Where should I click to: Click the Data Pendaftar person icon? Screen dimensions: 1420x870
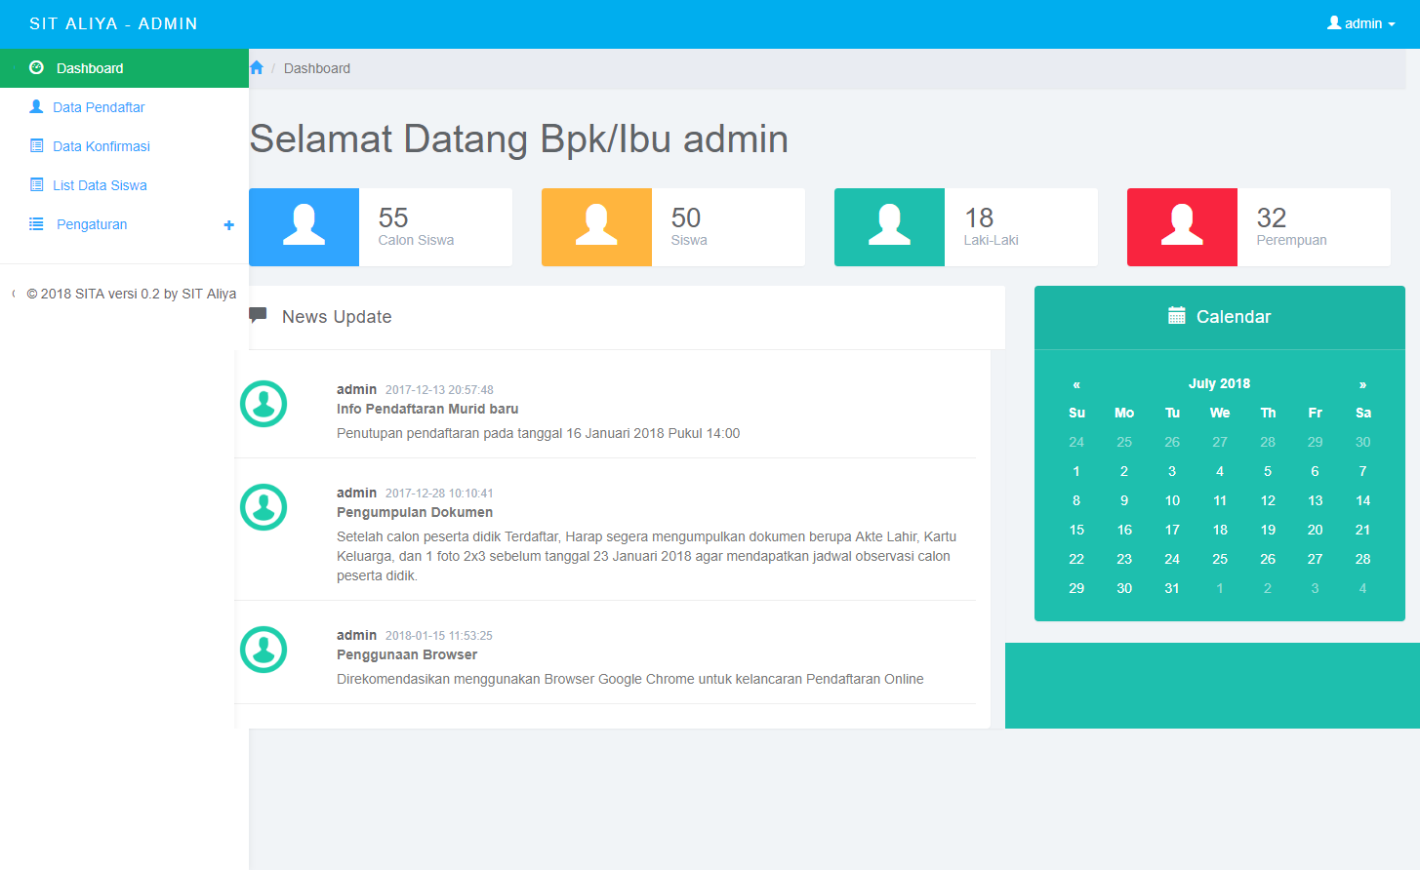tap(36, 107)
